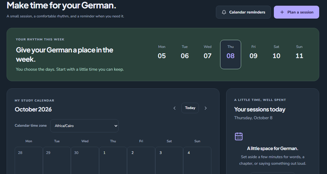
Task: Click 'A LITTLE TIME, WELL SPENT' label
Action: point(260,100)
